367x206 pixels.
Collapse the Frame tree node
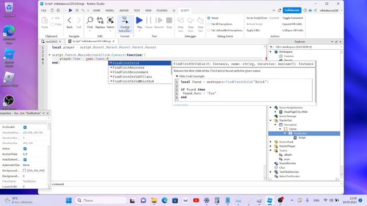click(280, 129)
